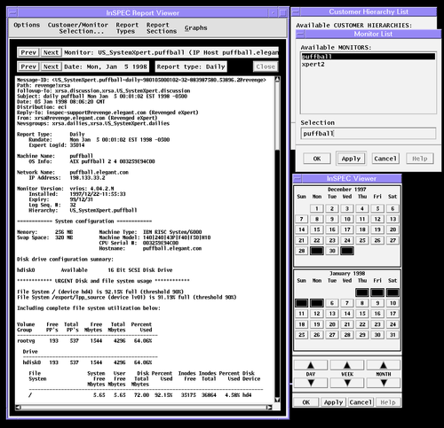The height and width of the screenshot is (428, 444).
Task: Click the vertical scrollbar thumb of report
Action: coord(277,116)
